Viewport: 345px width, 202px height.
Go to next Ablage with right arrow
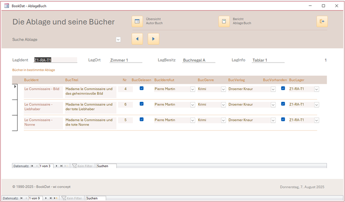[x=153, y=39]
